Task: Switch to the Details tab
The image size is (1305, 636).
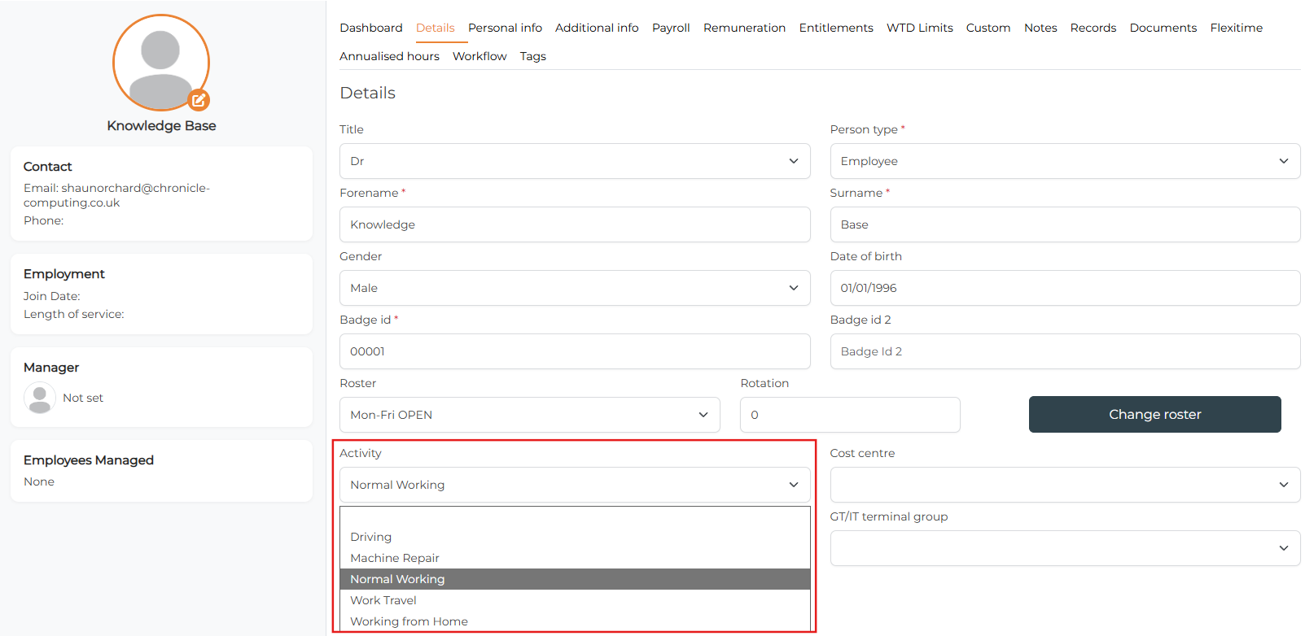Action: (436, 28)
